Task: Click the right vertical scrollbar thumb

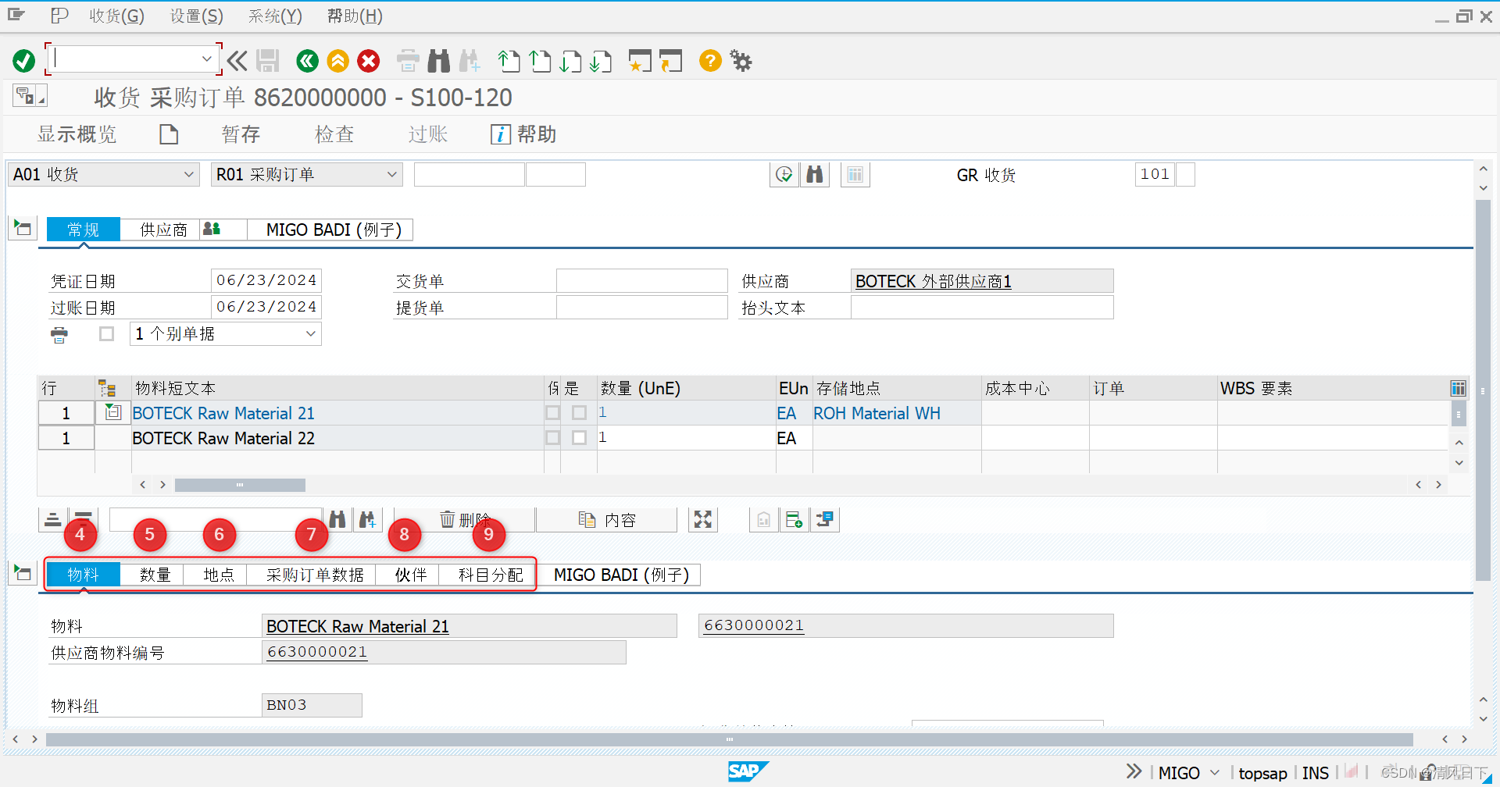Action: click(1483, 390)
